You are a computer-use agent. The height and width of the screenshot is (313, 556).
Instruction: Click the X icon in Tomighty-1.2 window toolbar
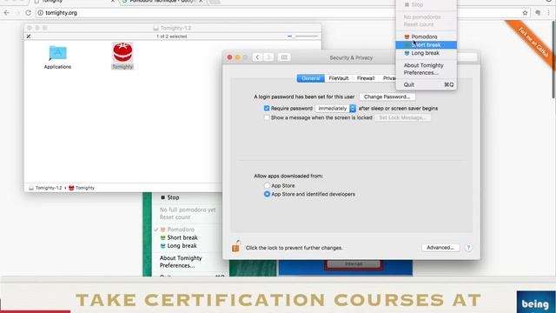click(29, 37)
